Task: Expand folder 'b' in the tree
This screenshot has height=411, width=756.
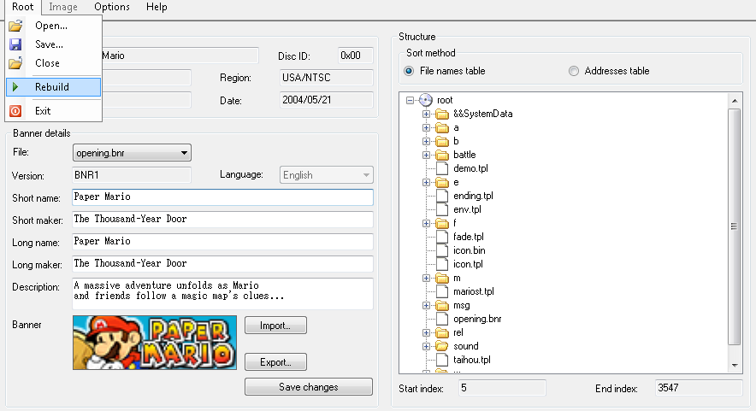Action: click(x=426, y=141)
